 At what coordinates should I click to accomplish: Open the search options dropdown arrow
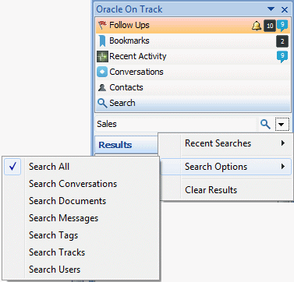(282, 125)
